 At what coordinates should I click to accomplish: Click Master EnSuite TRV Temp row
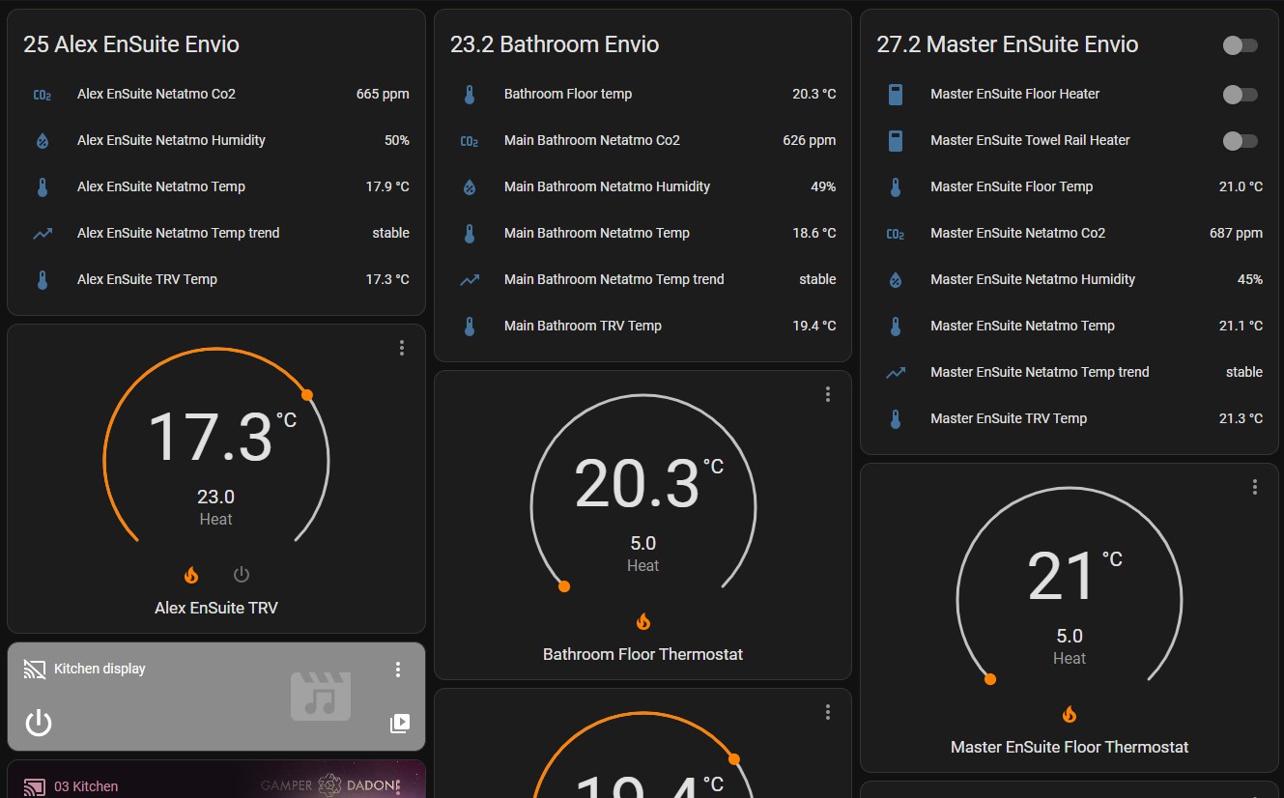pos(1070,419)
